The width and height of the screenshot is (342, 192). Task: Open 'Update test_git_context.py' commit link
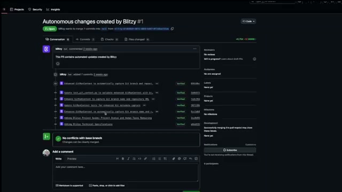tap(108, 93)
